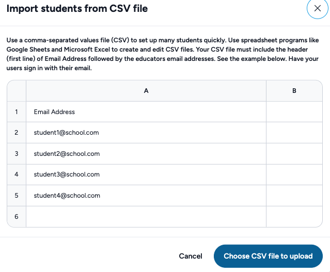Select the student2@school.com cell
The image size is (330, 272).
point(146,153)
